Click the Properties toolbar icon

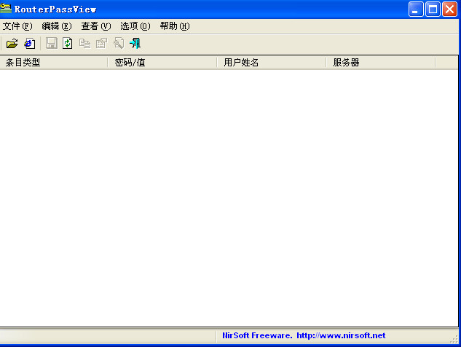tap(101, 44)
